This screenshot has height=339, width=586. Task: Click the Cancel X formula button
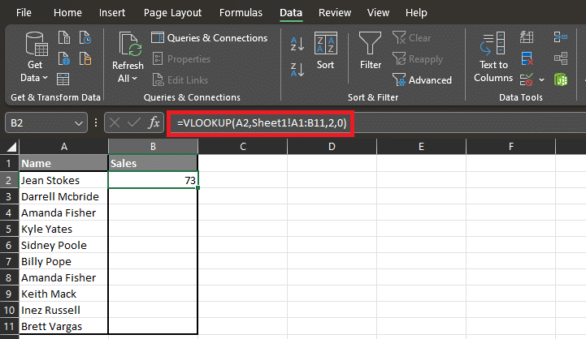pos(115,122)
